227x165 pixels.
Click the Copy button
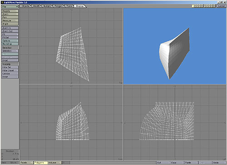177,163
